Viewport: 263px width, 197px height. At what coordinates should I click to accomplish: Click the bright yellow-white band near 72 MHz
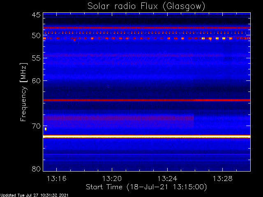(147, 137)
